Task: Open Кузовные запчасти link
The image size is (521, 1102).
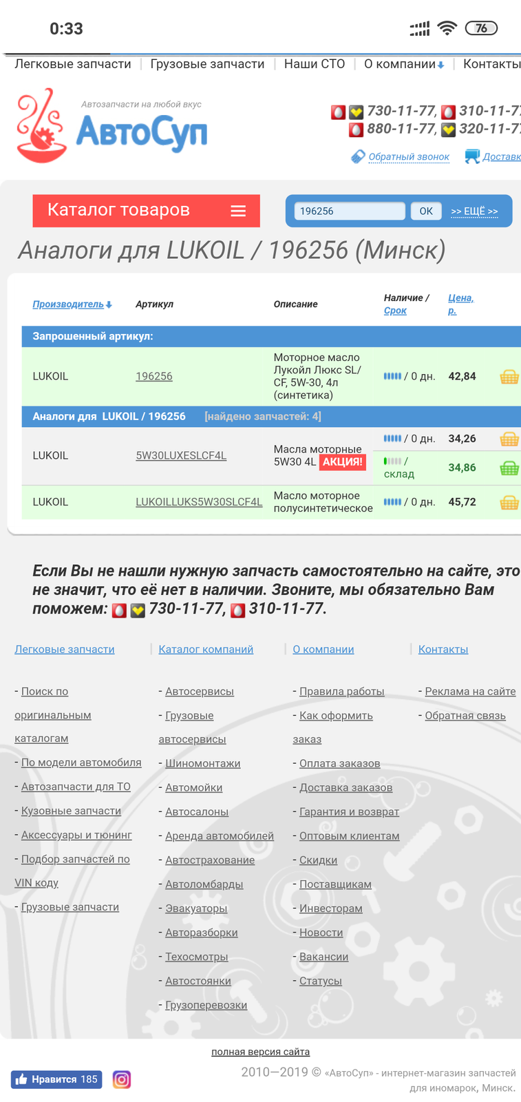Action: (x=71, y=811)
